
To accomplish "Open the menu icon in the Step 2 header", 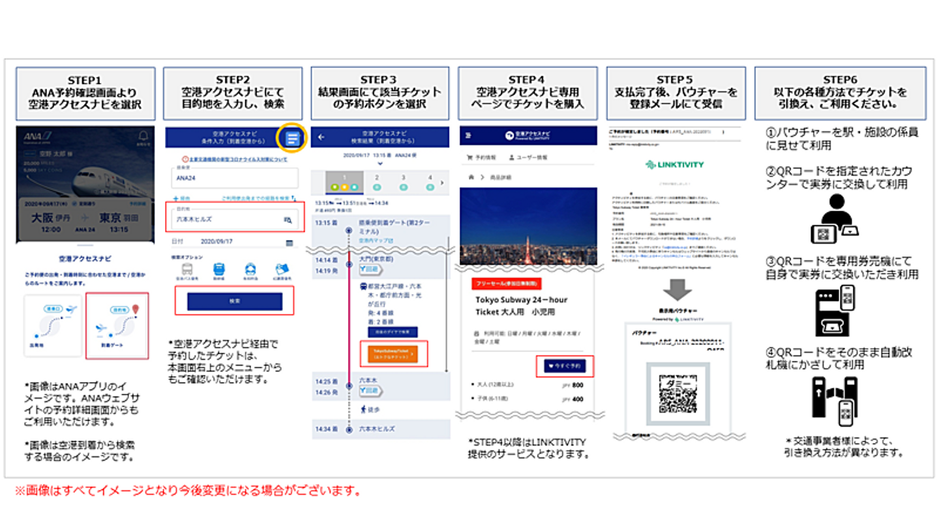I will pyautogui.click(x=293, y=138).
